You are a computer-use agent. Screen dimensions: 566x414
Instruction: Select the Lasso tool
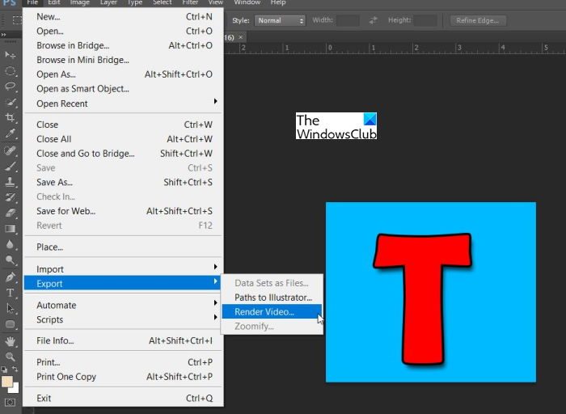tap(10, 87)
